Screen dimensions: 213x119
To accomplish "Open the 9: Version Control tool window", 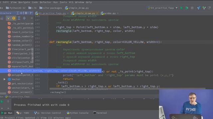I will (x=47, y=113).
